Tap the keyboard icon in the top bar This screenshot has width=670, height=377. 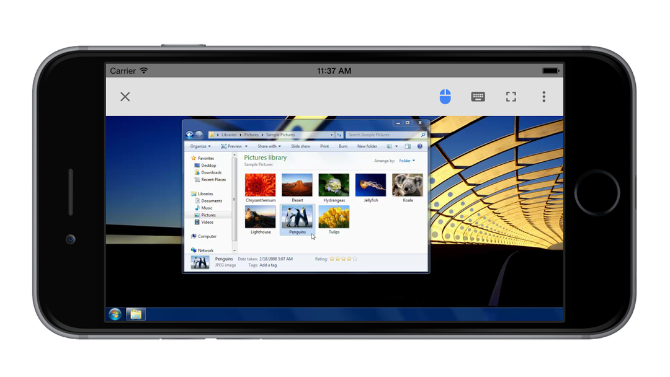478,96
